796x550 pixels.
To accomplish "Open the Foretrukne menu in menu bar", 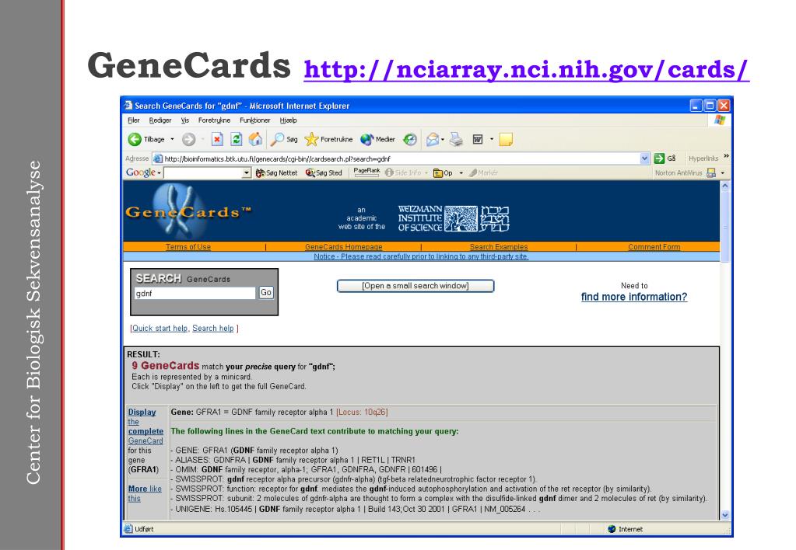I will (214, 120).
